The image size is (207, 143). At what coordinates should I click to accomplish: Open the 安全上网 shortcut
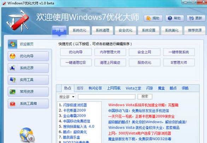click(x=144, y=52)
